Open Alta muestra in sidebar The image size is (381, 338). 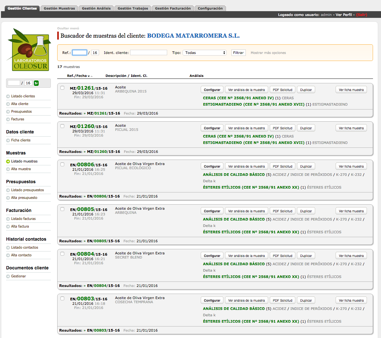(21, 169)
